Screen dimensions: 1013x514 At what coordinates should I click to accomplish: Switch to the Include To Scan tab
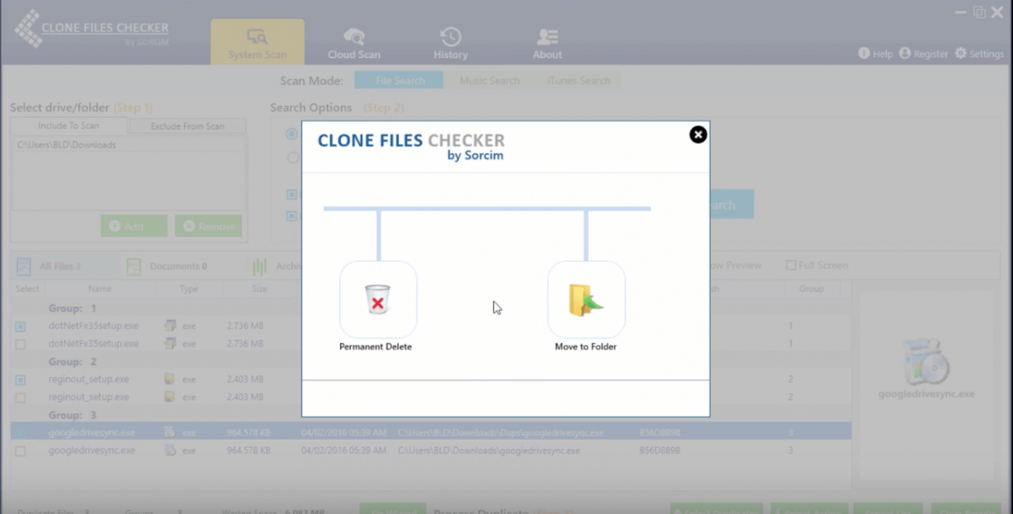(x=68, y=126)
